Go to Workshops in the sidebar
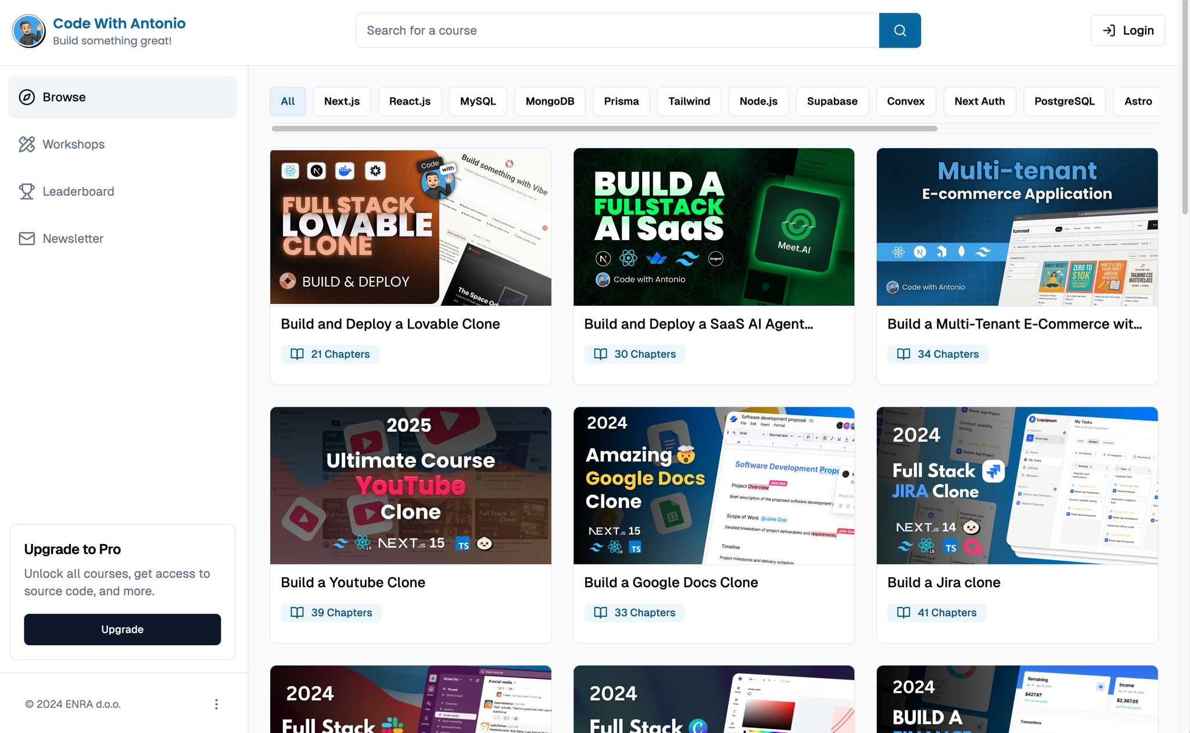Screen dimensions: 1190x733 [123, 144]
